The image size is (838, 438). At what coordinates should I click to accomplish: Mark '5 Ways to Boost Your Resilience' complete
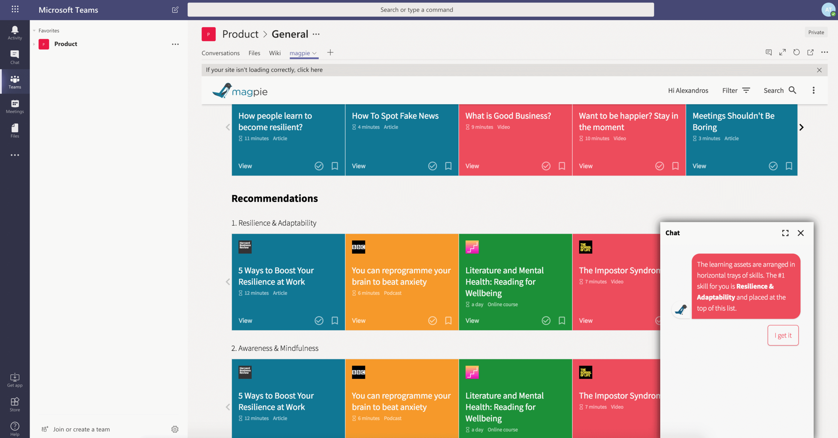point(319,321)
